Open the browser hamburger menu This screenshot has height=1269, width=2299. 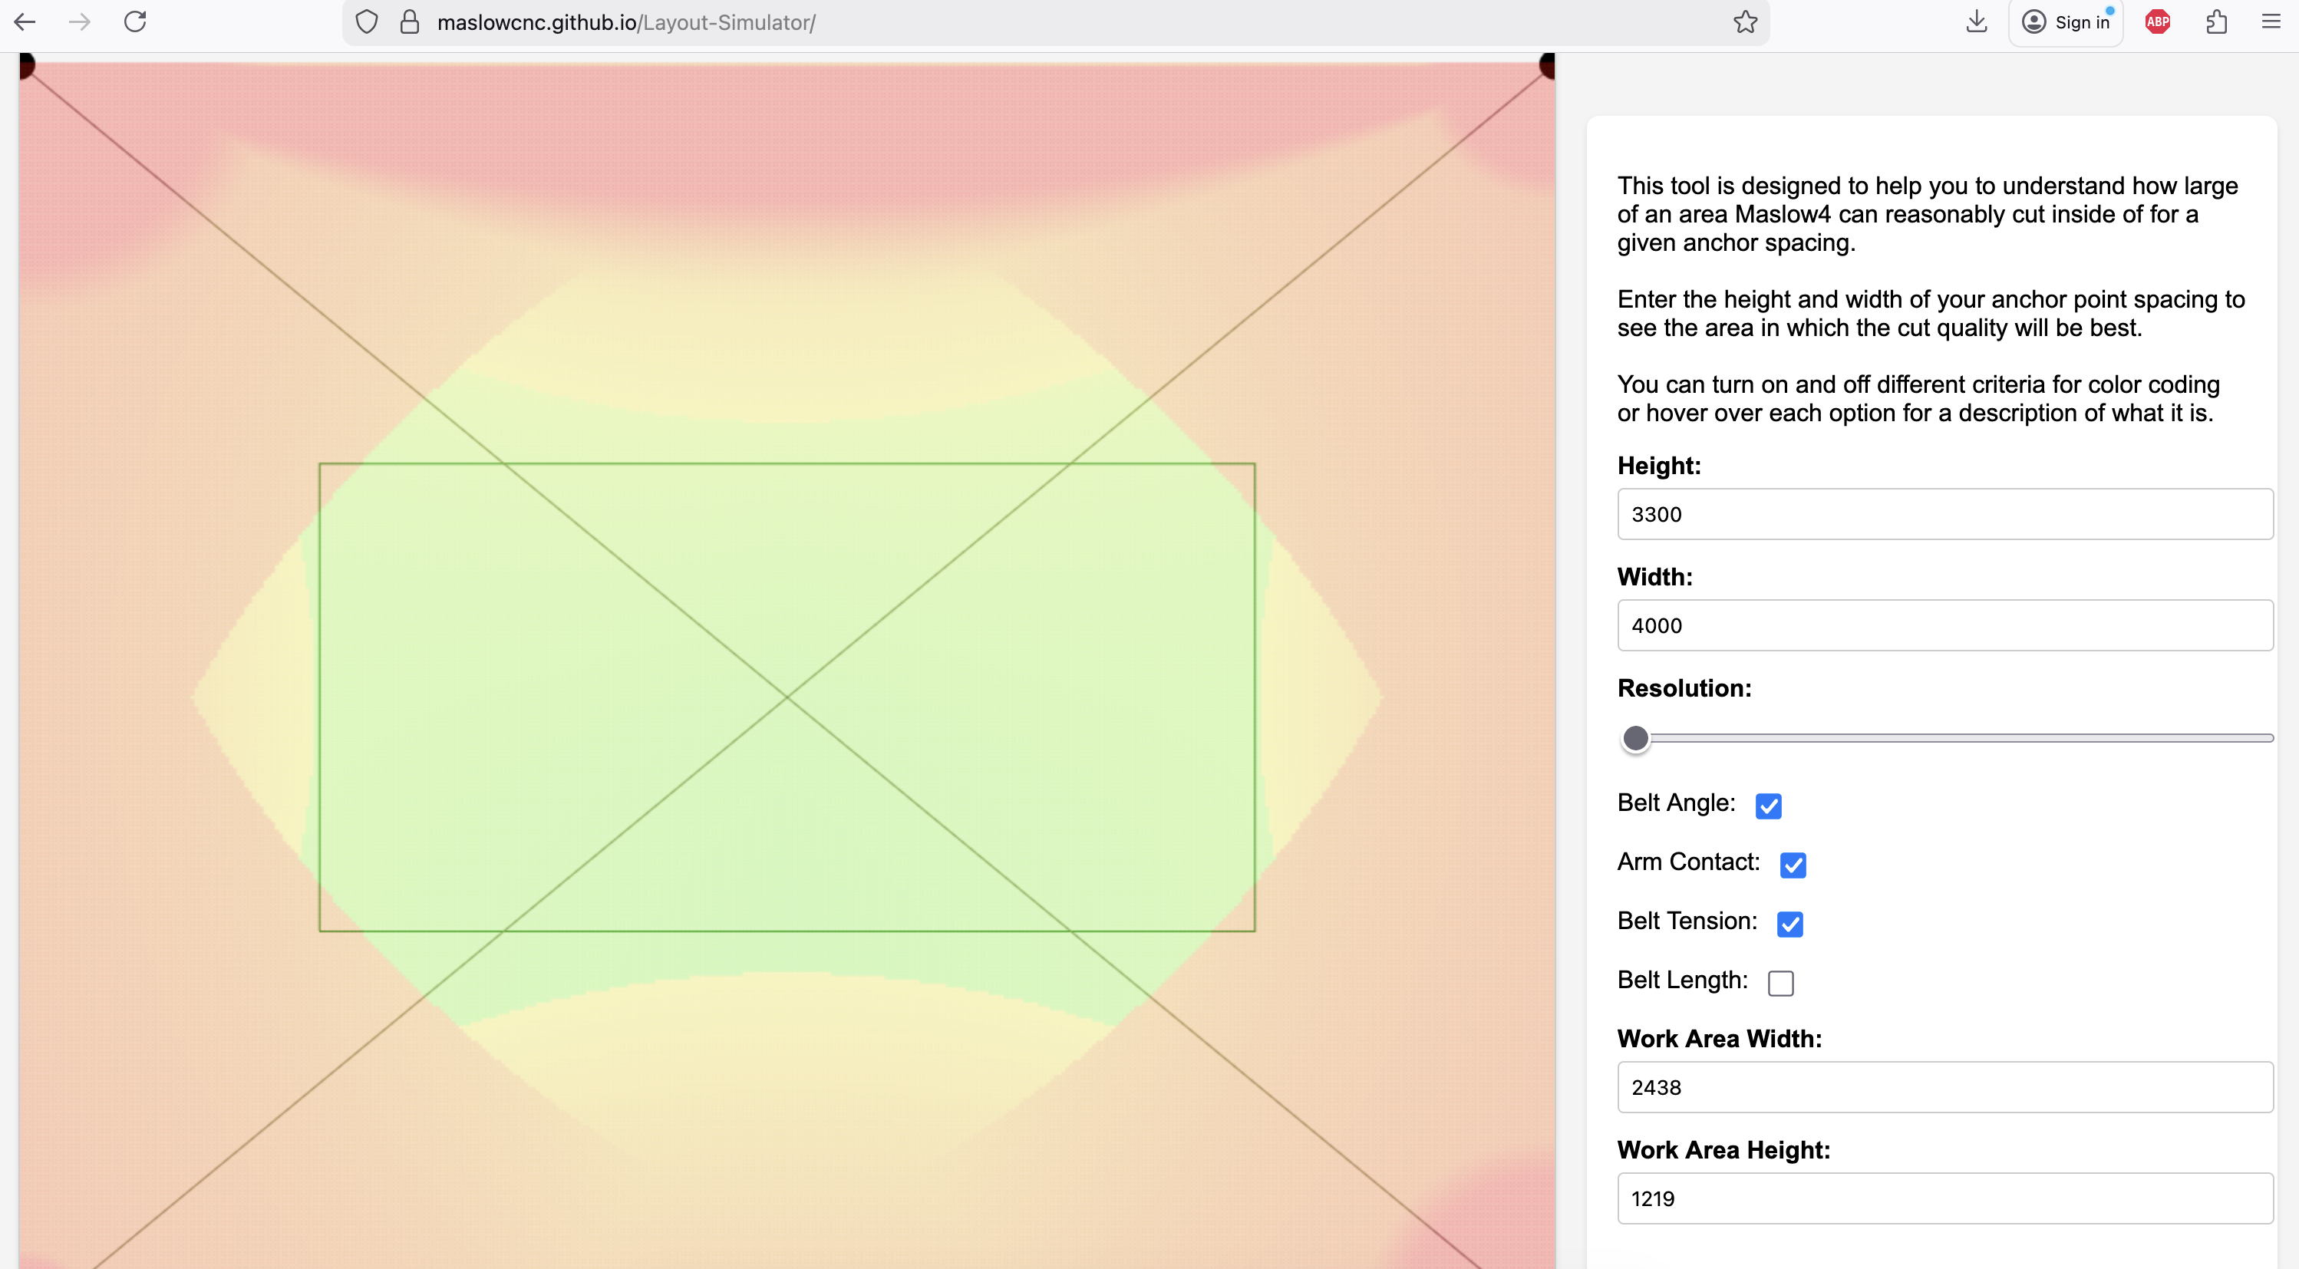pyautogui.click(x=2271, y=22)
